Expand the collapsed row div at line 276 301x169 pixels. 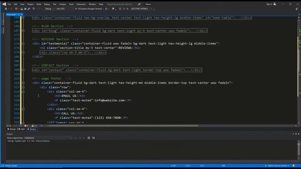click(23, 52)
